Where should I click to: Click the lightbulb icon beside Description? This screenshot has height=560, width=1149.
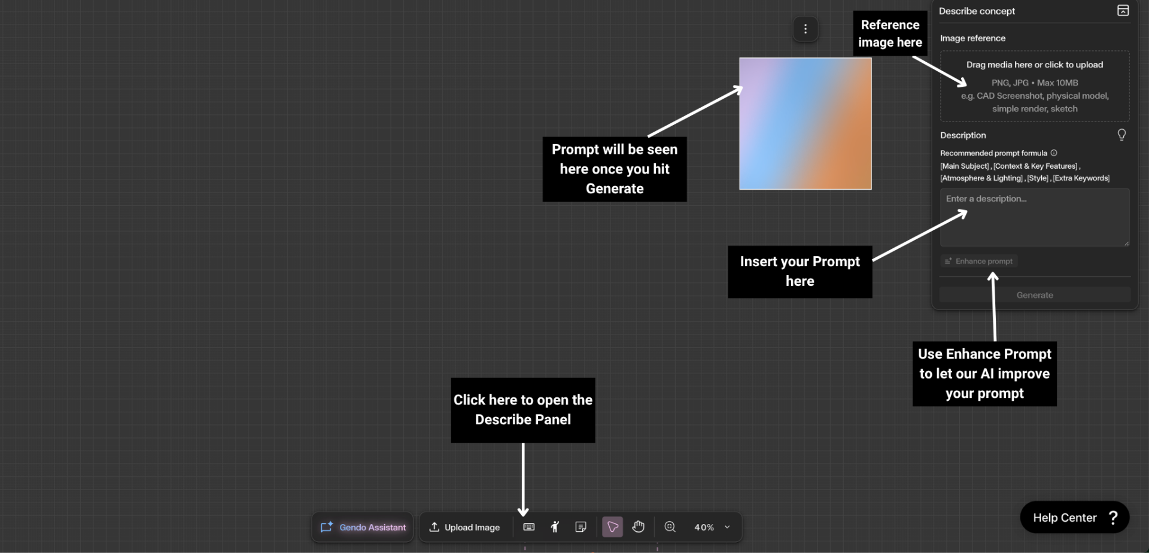click(1121, 135)
